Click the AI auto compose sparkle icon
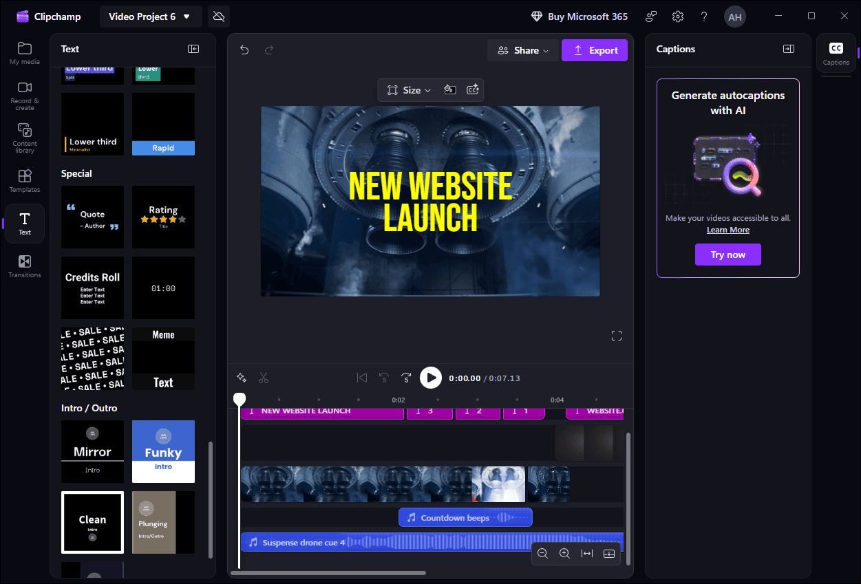Screen dimensions: 861x584 242,377
